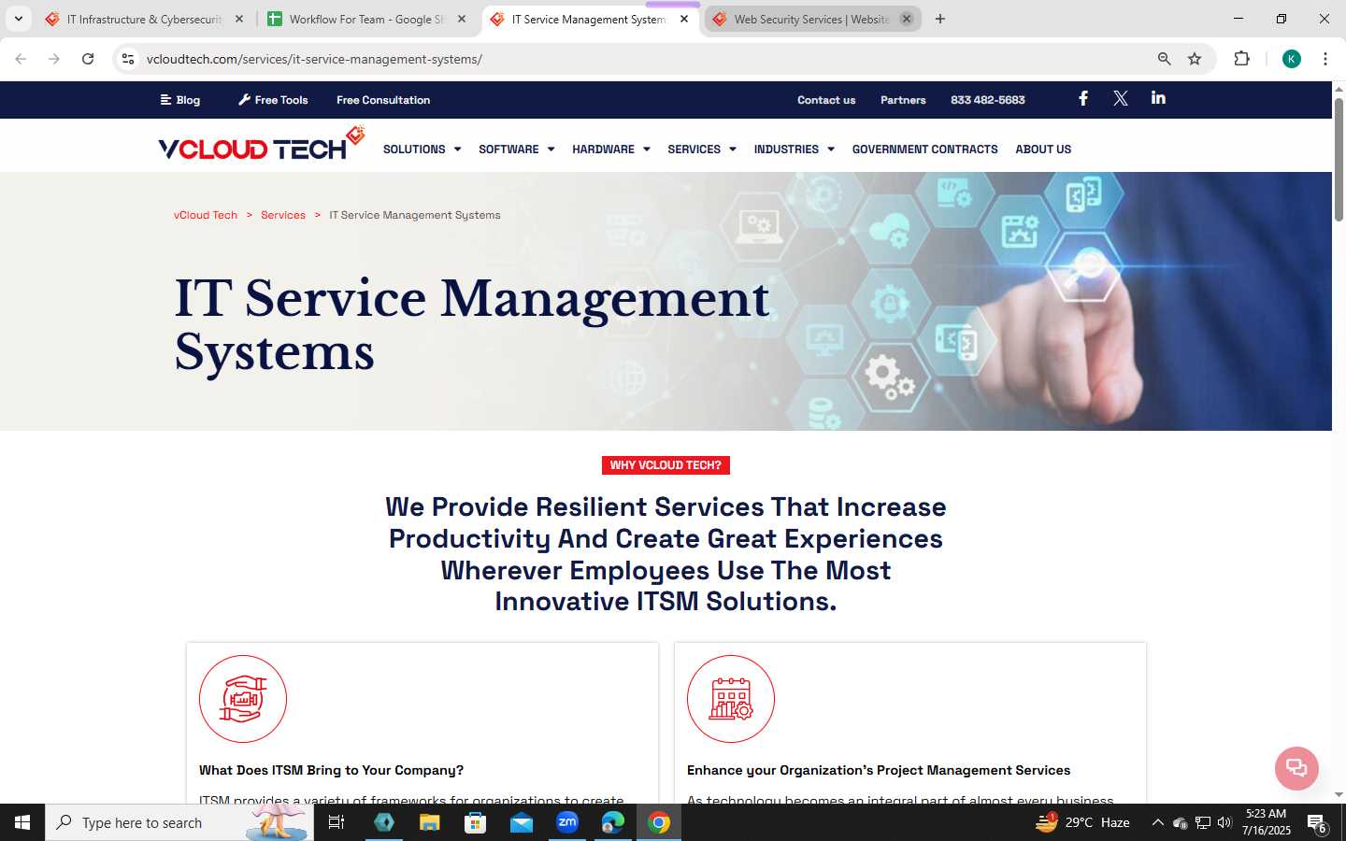Close the Web Security Services tab

(906, 19)
